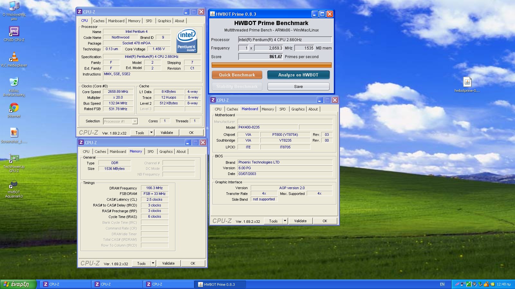Open the HWBOT Aquamark3 shortcut

(x=14, y=184)
